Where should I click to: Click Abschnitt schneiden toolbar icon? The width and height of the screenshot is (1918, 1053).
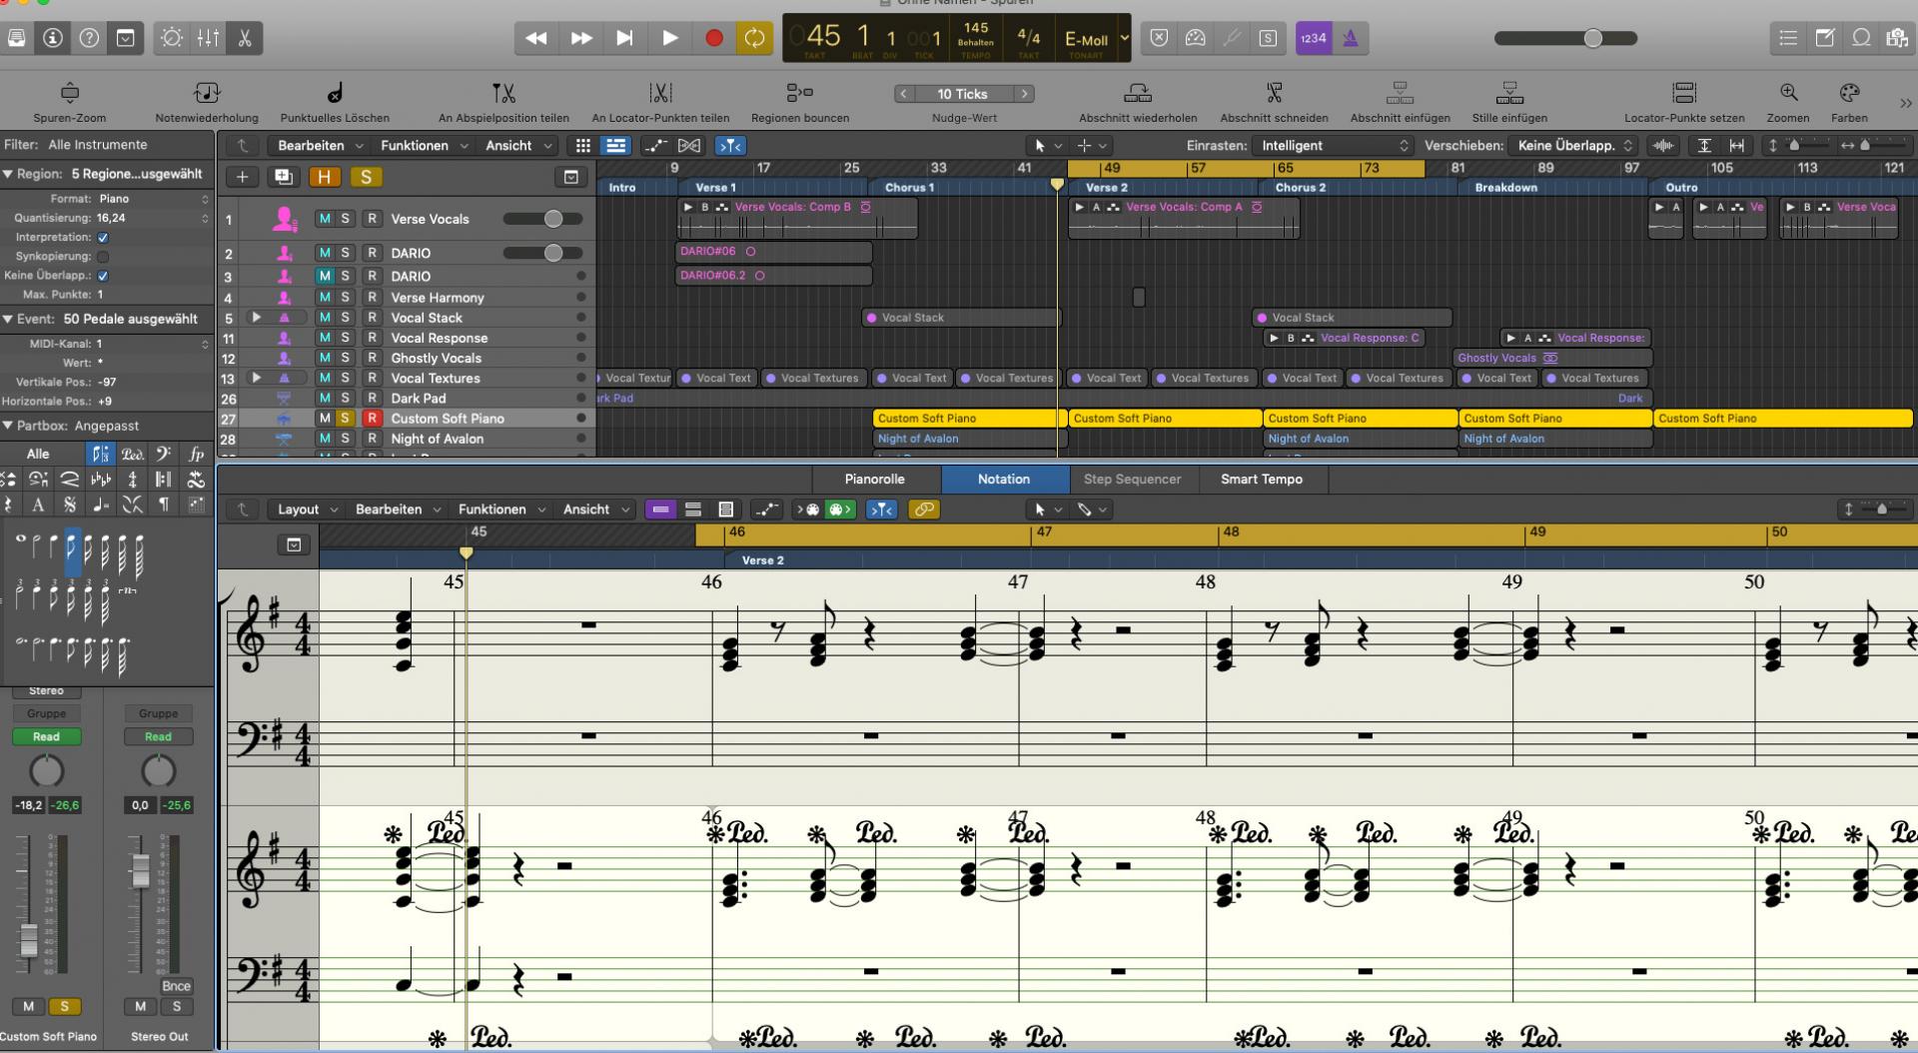click(1274, 93)
